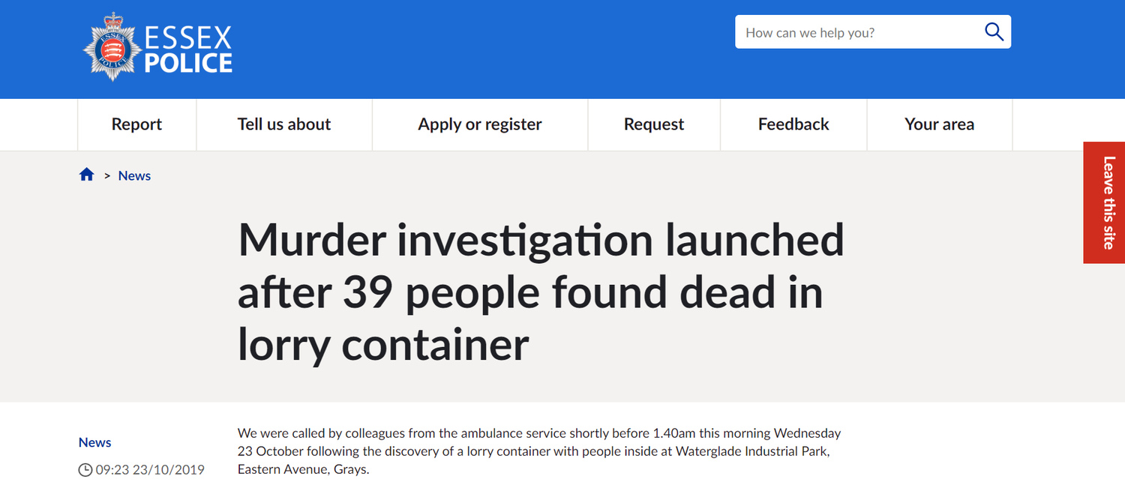Focus the How can we help you search box
The image size is (1125, 488).
point(859,32)
